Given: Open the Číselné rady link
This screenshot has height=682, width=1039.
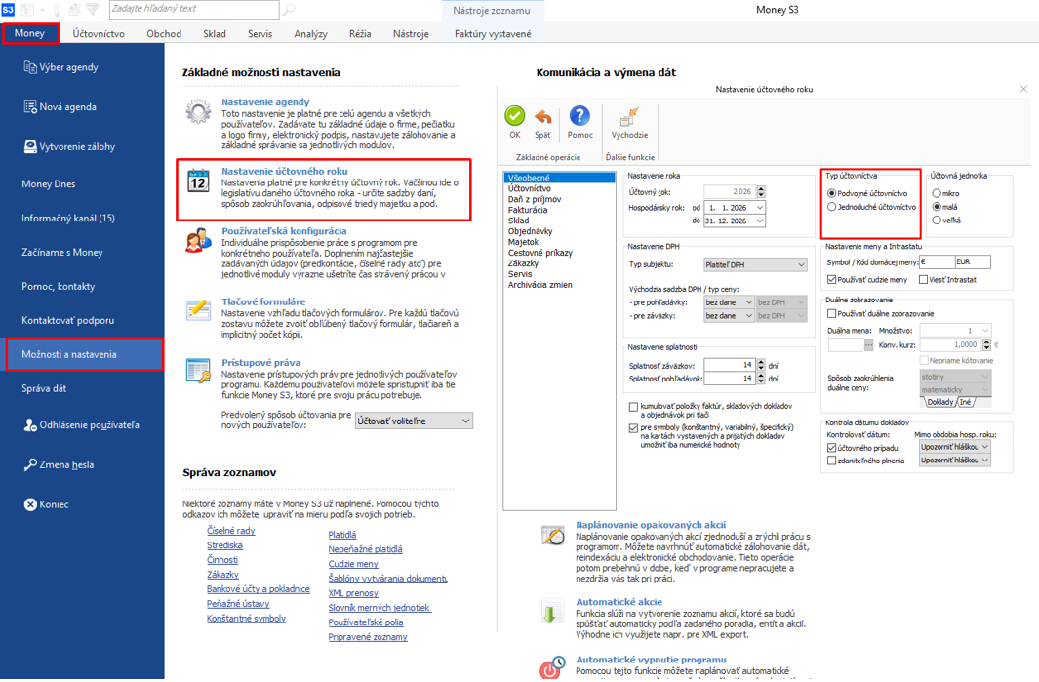Looking at the screenshot, I should pyautogui.click(x=230, y=531).
